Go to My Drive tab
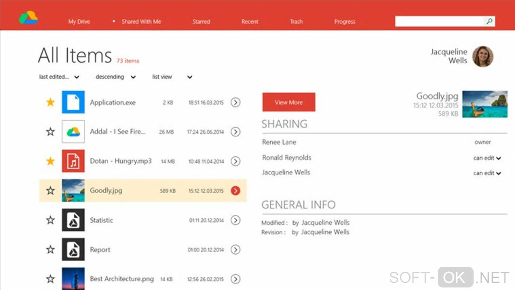Image resolution: width=515 pixels, height=290 pixels. tap(79, 22)
